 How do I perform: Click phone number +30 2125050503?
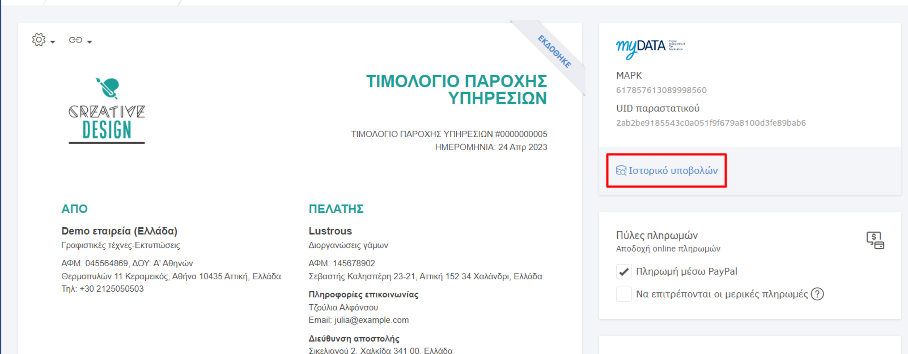coord(112,289)
